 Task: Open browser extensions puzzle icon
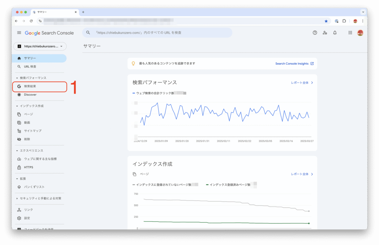click(x=344, y=21)
